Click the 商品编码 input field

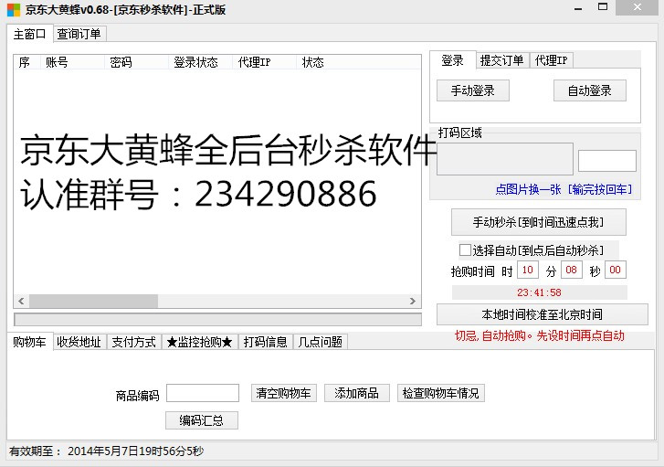click(203, 393)
